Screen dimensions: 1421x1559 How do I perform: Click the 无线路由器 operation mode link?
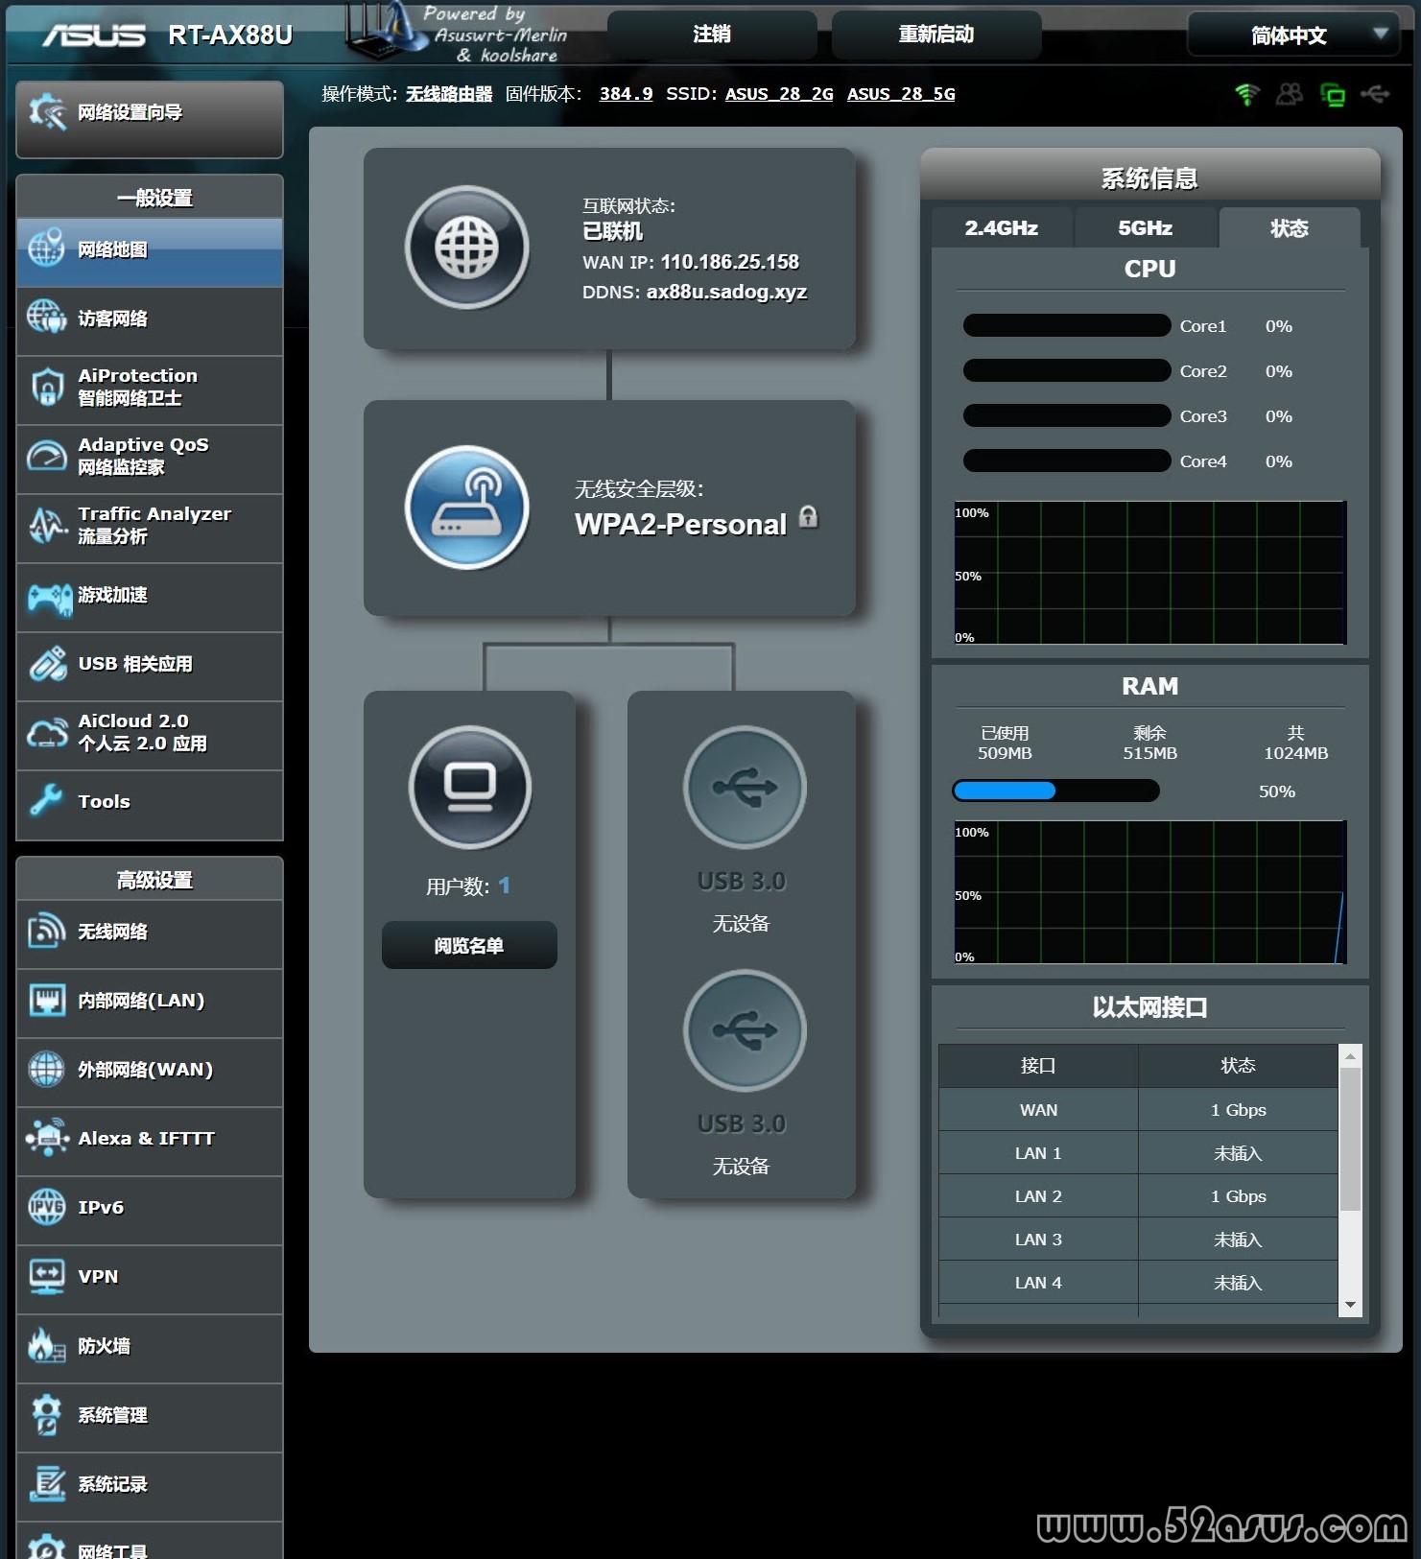(x=449, y=94)
